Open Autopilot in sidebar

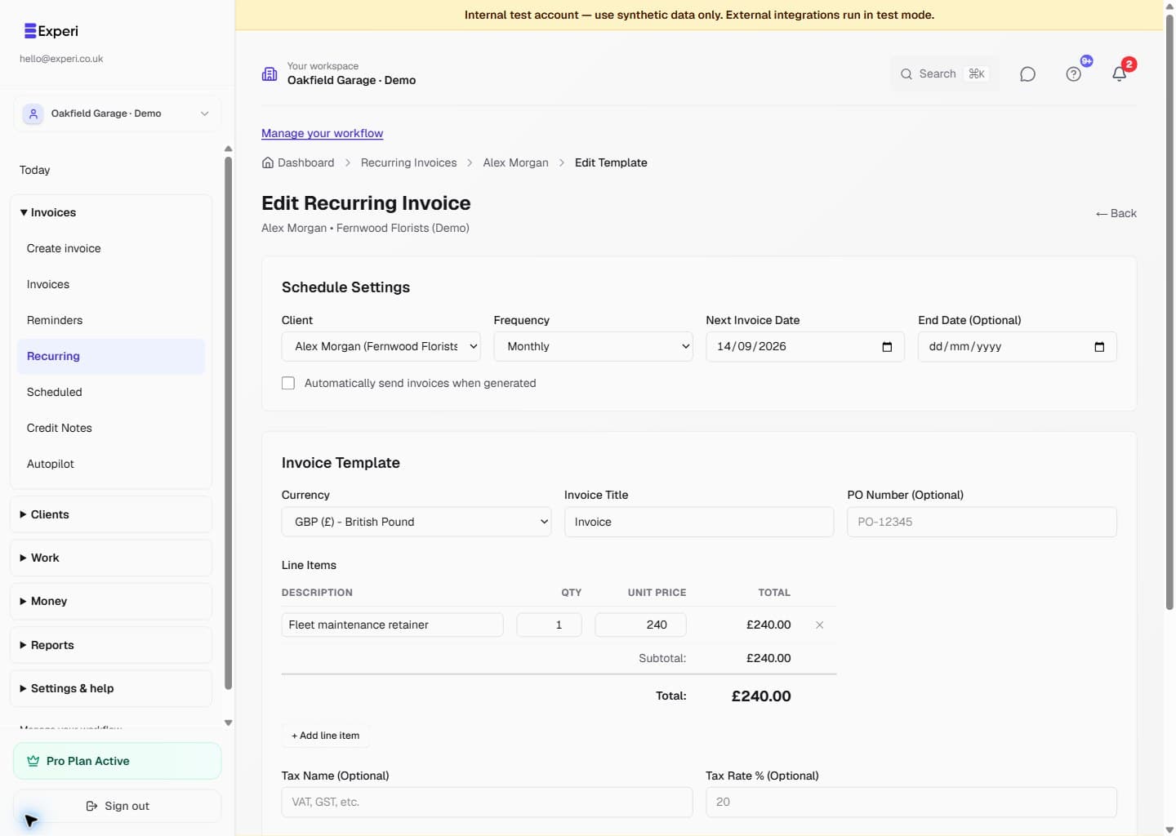point(111,464)
